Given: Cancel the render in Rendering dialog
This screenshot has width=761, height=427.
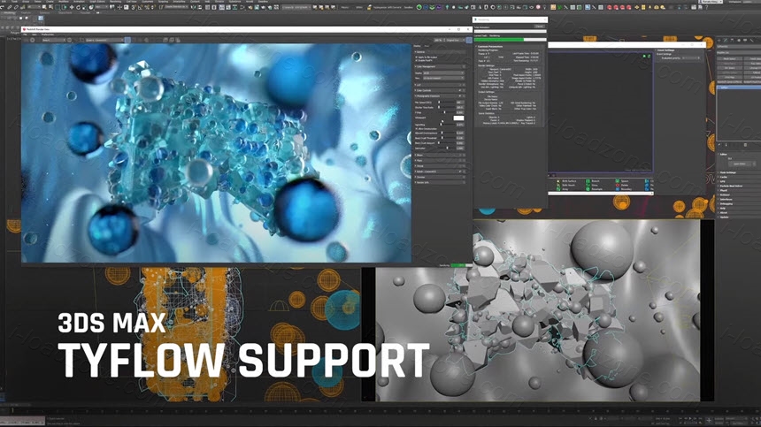Looking at the screenshot, I should tap(540, 27).
